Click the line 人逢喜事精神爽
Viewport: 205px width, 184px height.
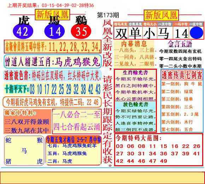pyautogui.click(x=136, y=123)
